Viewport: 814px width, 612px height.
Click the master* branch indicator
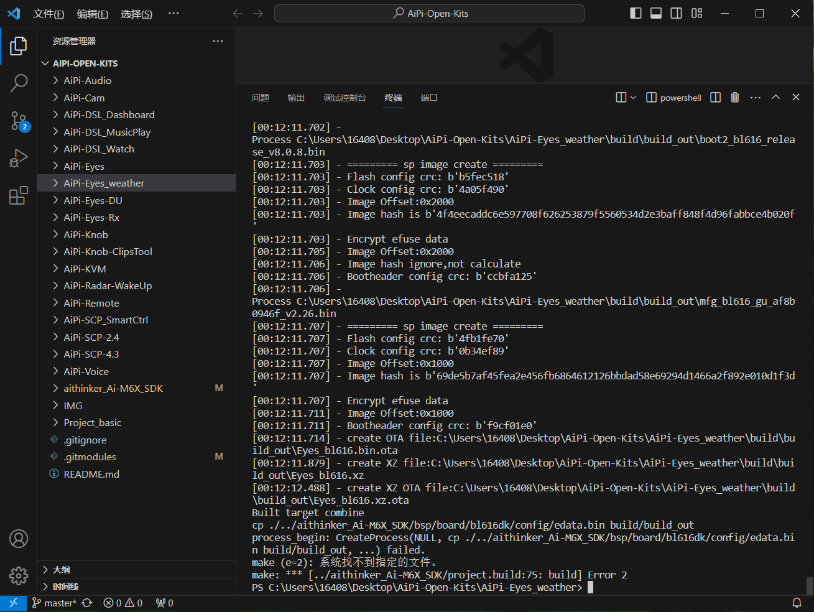pos(55,603)
